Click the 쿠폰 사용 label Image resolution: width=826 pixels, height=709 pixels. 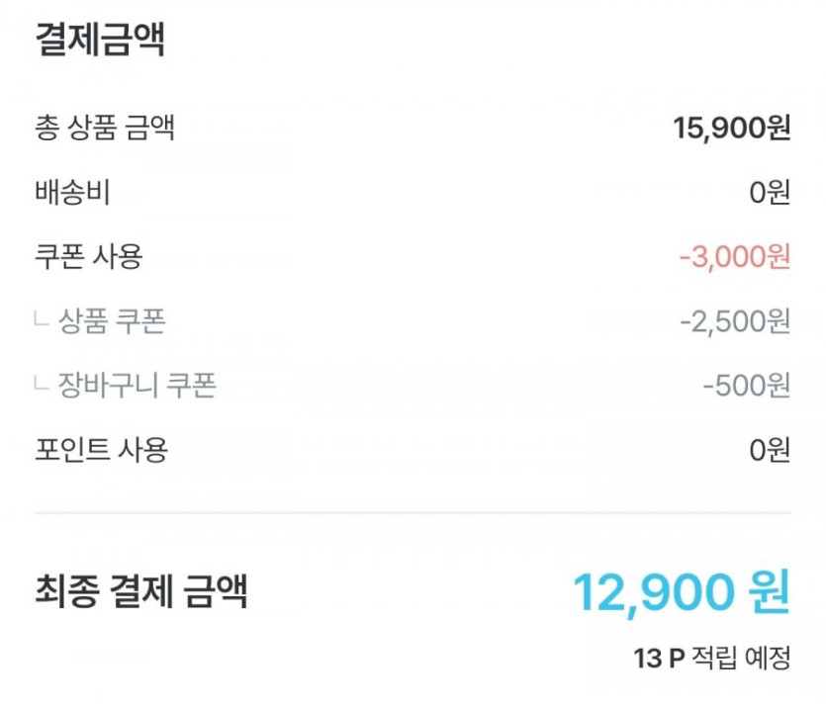tap(88, 256)
